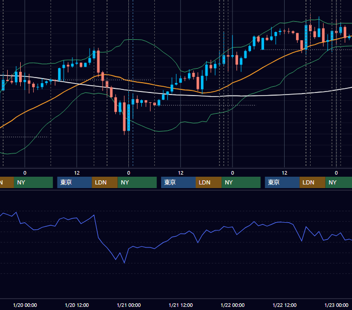The width and height of the screenshot is (352, 310).
Task: Click hour label 12 above 1/21 12:00
Action: coord(181,173)
